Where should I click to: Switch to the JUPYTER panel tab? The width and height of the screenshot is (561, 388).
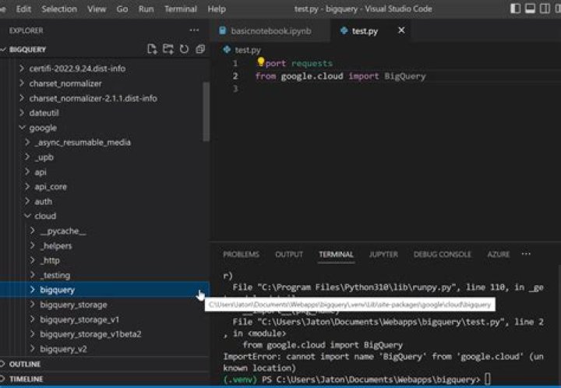tap(383, 254)
